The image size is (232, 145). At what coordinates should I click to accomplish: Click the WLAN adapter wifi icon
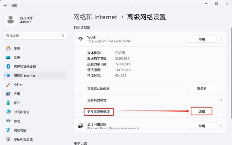(80, 39)
